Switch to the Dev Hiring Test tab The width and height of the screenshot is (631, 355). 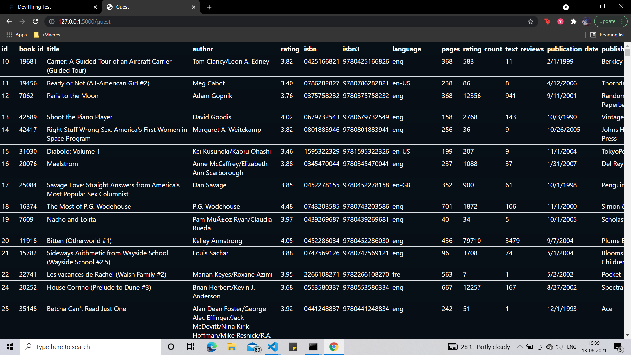click(x=49, y=7)
